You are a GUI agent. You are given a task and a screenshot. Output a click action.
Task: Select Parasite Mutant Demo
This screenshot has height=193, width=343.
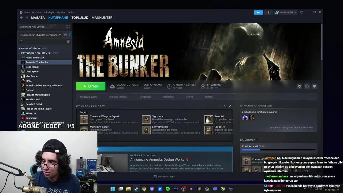[x=38, y=95]
